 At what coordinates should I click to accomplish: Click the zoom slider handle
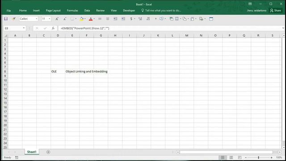[258, 157]
